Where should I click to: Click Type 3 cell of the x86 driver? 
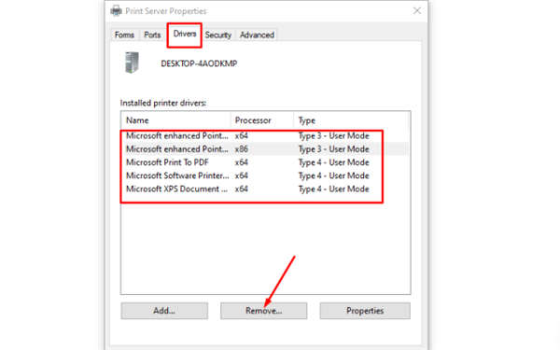(x=333, y=149)
